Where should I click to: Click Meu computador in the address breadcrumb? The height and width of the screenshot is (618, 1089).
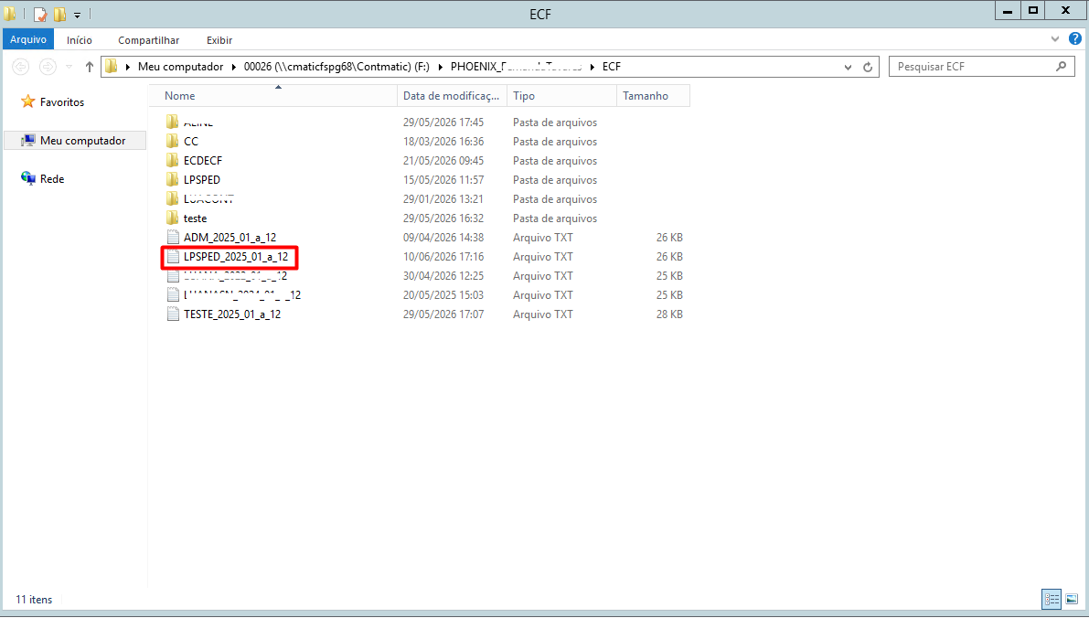(180, 67)
